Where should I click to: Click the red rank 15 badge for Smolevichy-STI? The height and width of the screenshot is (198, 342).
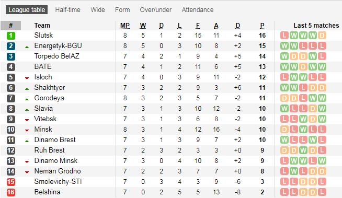pyautogui.click(x=10, y=182)
